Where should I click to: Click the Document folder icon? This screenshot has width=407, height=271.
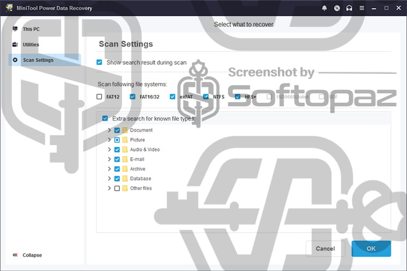(x=125, y=130)
